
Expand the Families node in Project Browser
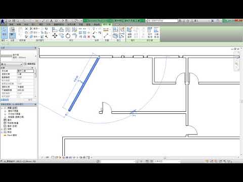[x=2, y=129]
